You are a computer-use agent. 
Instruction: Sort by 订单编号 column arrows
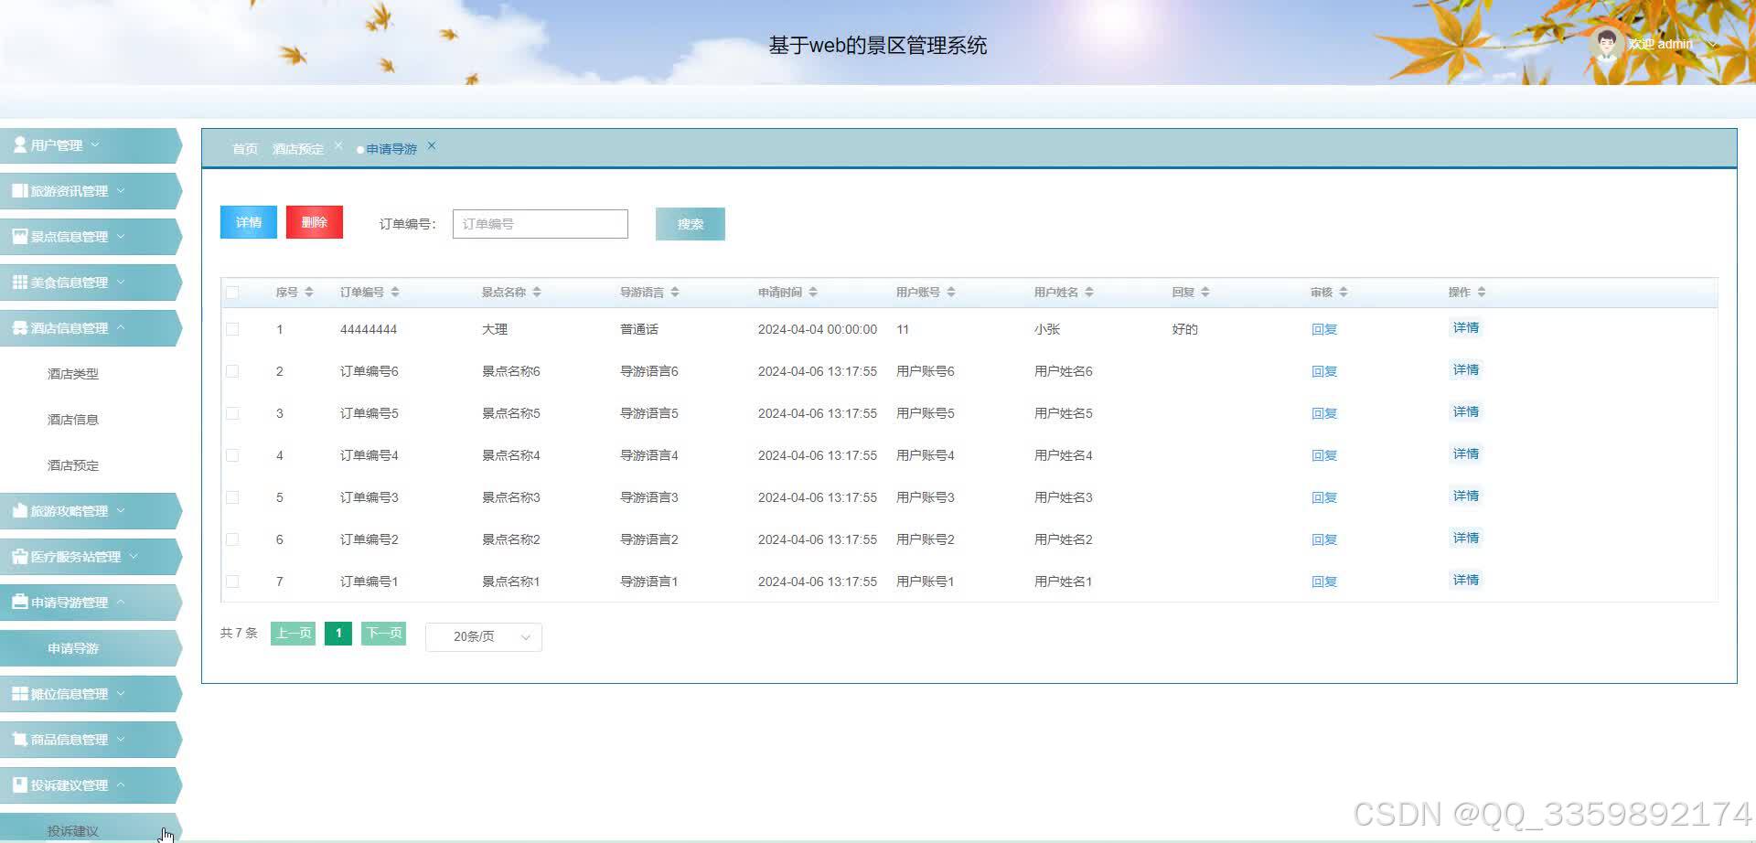[395, 292]
